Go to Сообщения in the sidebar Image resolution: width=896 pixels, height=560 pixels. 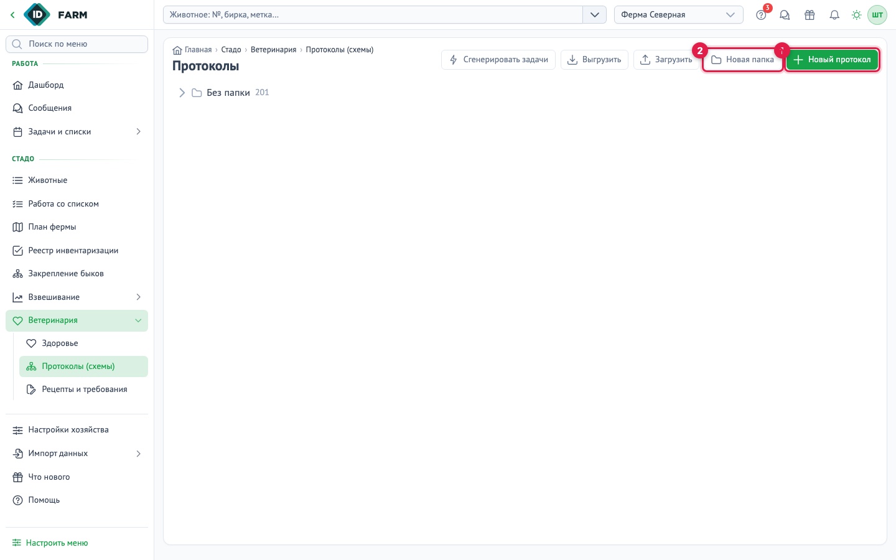click(x=77, y=108)
